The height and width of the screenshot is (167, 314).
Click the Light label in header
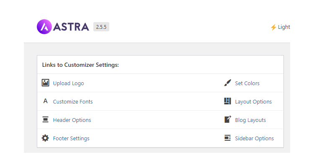[284, 27]
